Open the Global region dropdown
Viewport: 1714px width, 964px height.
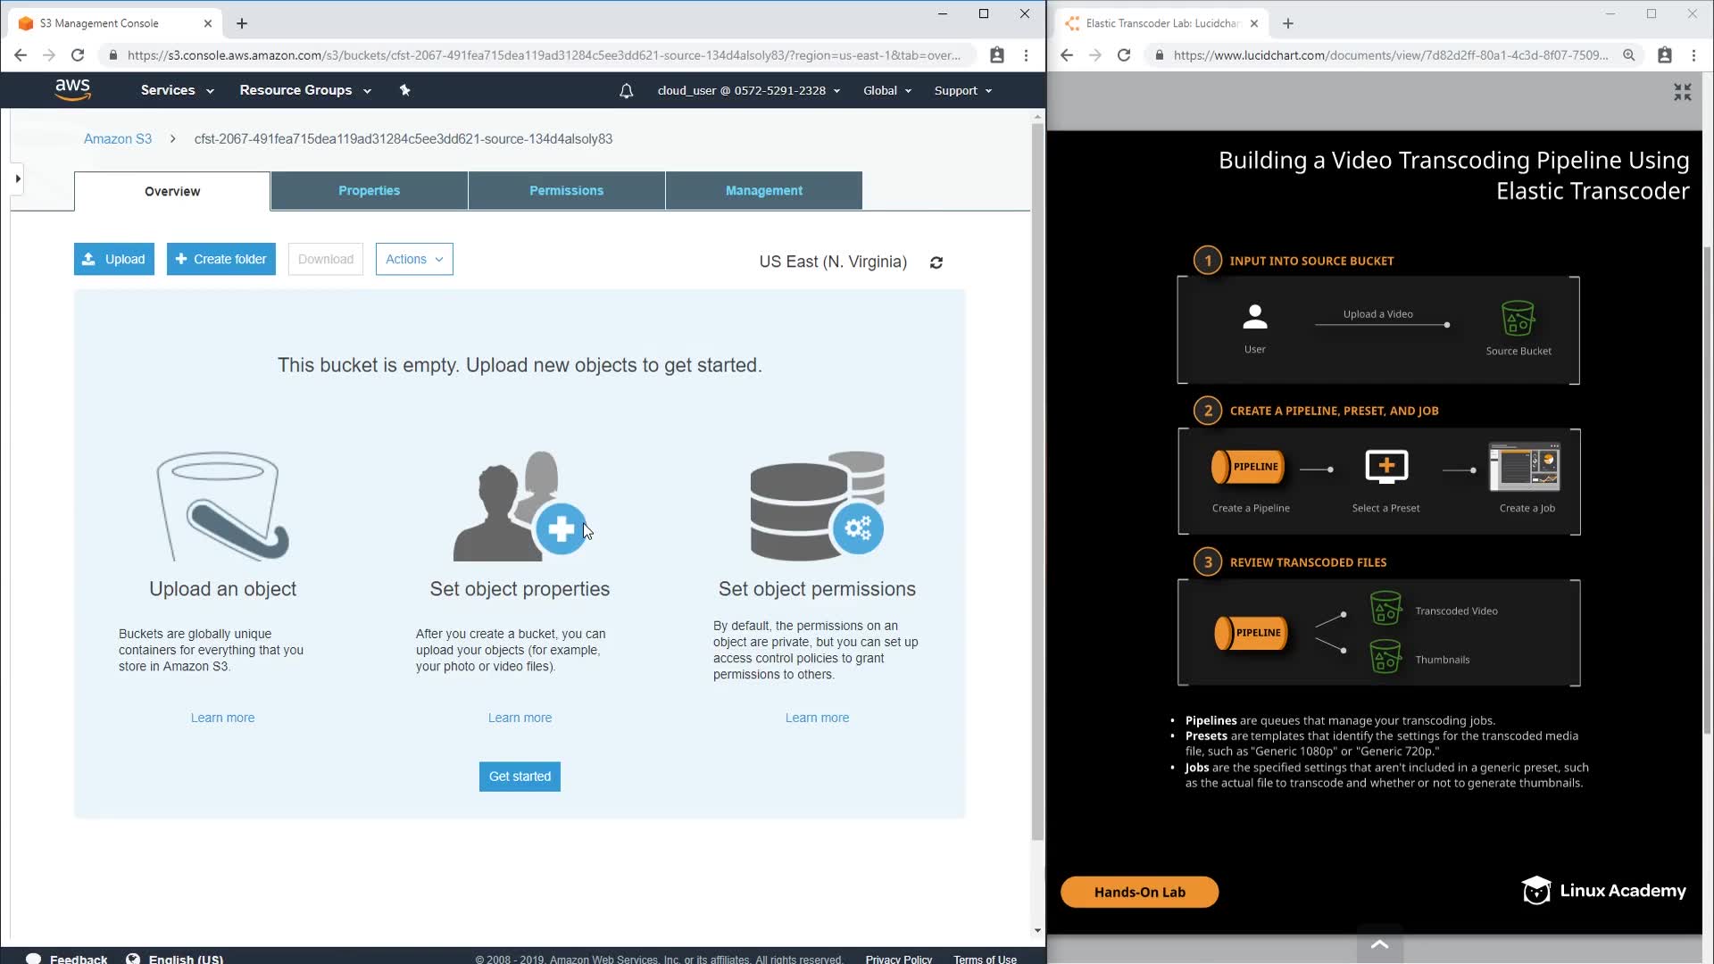[886, 91]
